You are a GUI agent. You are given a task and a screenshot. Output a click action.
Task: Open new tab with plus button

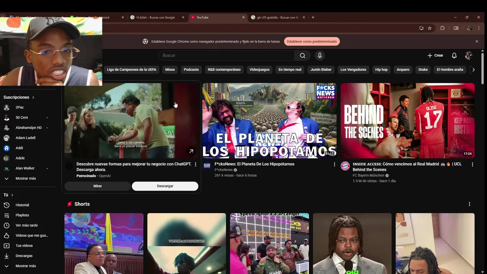pyautogui.click(x=313, y=17)
